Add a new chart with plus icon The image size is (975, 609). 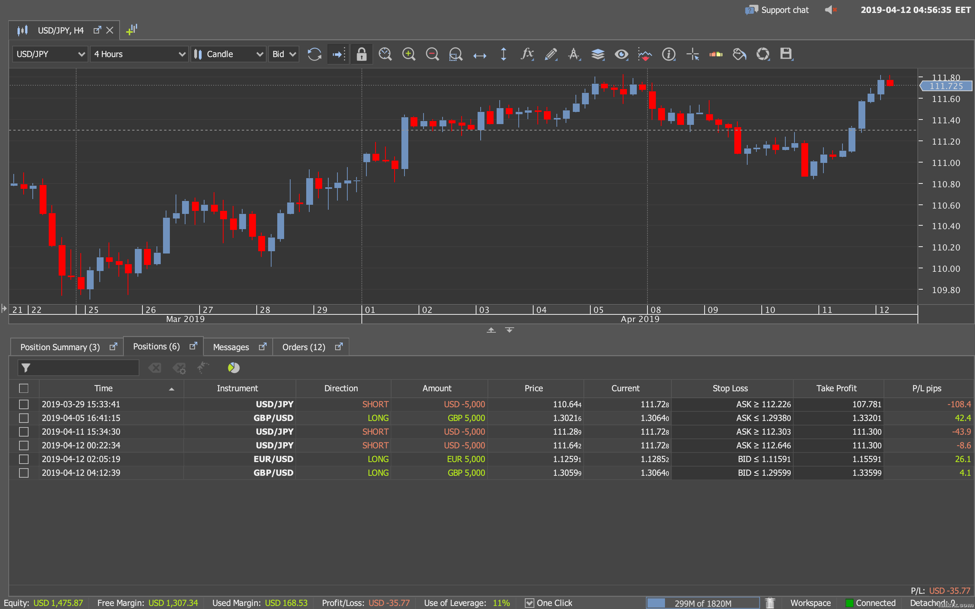pos(131,30)
